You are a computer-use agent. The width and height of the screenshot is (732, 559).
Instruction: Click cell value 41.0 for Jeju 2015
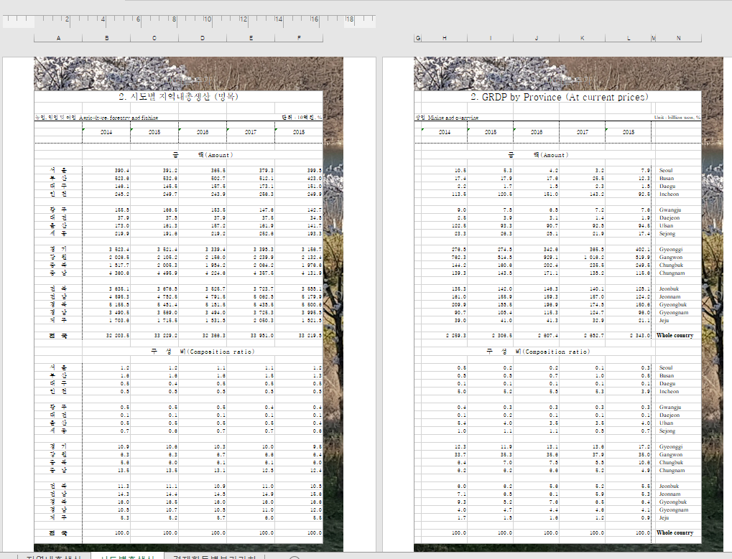pyautogui.click(x=506, y=320)
